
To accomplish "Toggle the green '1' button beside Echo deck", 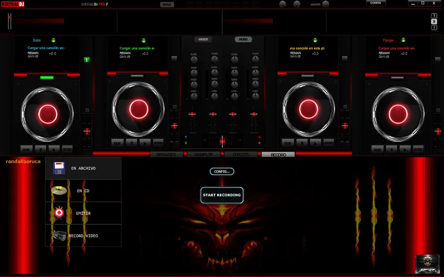I will click(x=87, y=60).
